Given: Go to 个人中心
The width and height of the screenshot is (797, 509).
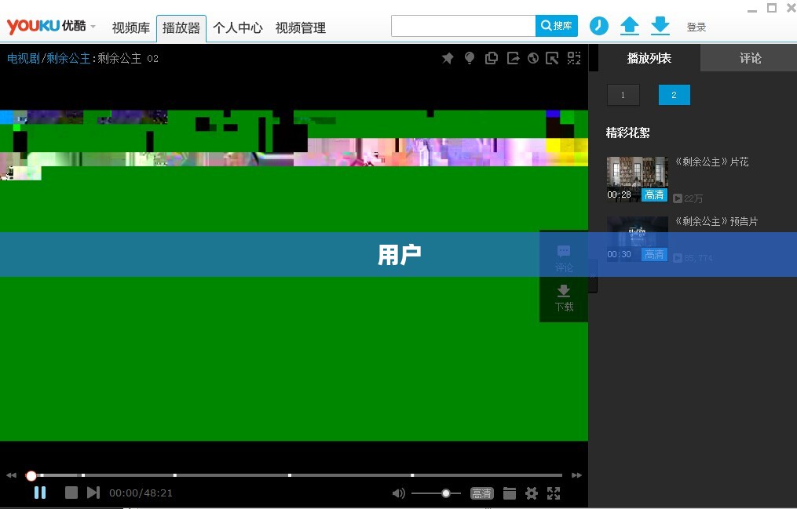Looking at the screenshot, I should (x=237, y=28).
